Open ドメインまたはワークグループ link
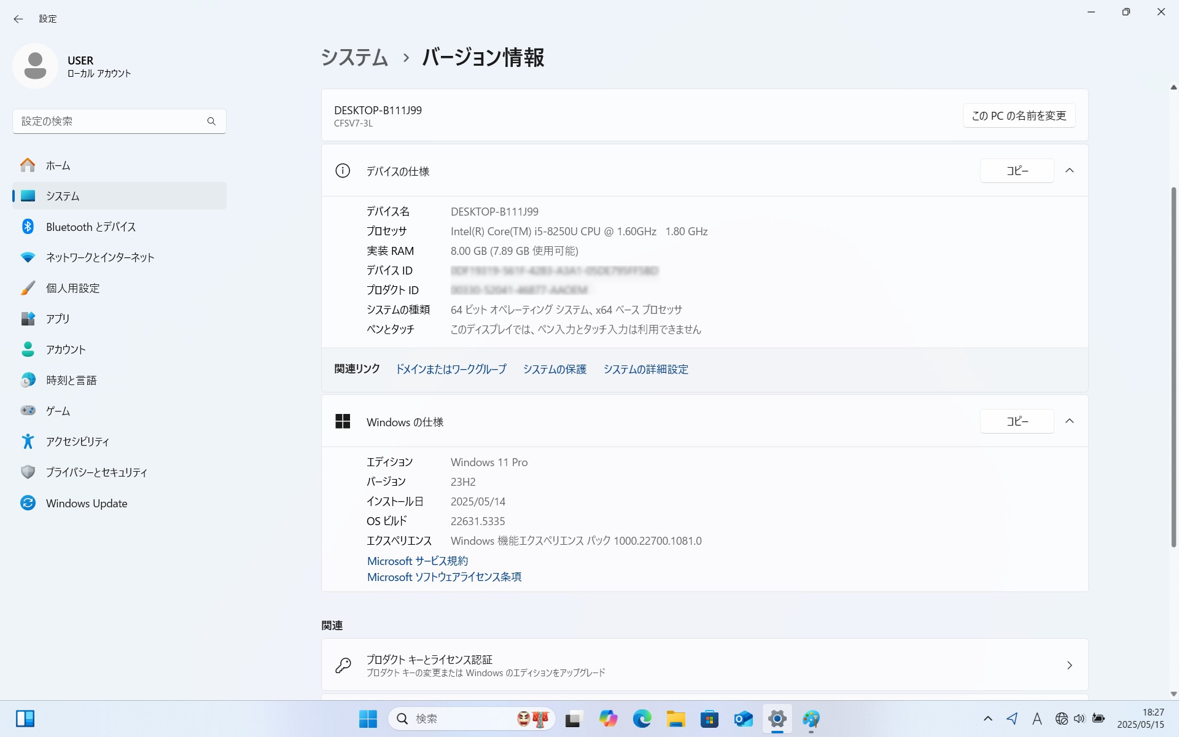1179x737 pixels. (x=451, y=369)
